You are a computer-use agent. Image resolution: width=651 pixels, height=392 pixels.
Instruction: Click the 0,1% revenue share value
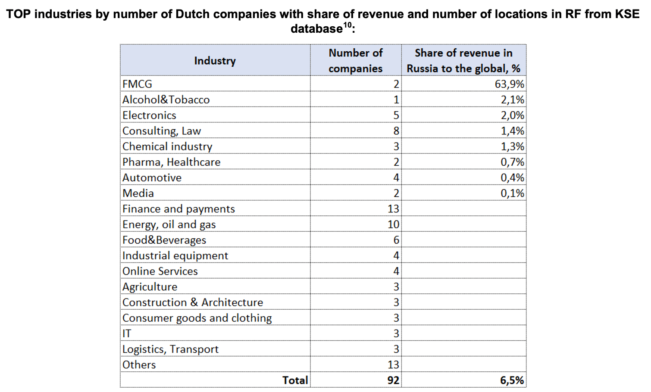tap(512, 193)
